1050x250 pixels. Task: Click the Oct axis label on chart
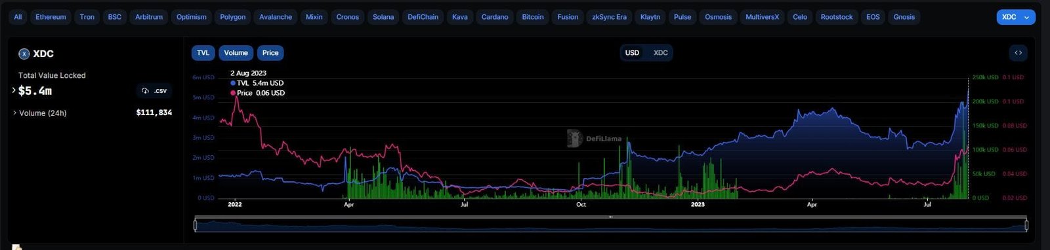tap(581, 205)
